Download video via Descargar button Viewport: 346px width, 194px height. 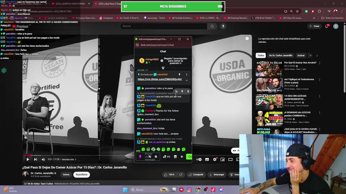click(217, 175)
